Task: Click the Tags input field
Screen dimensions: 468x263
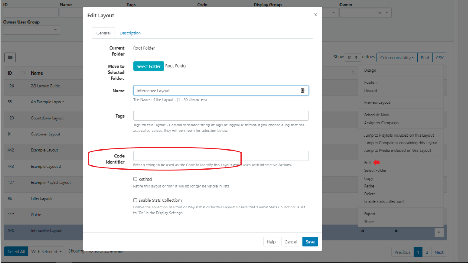Action: [x=220, y=116]
